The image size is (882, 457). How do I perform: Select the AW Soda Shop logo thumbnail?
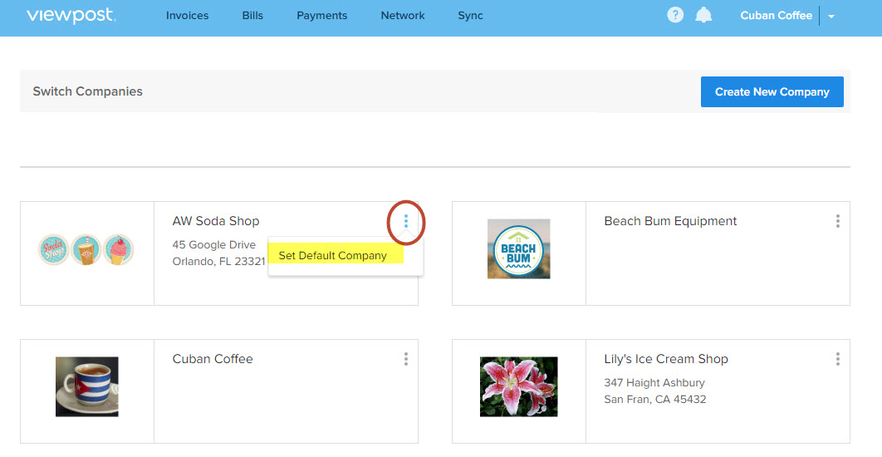tap(86, 249)
